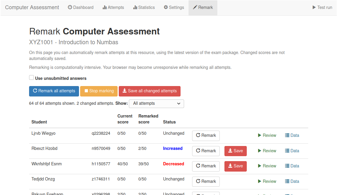Viewport: 337px width, 195px height.
Task: Select the Remark tab
Action: (x=203, y=7)
